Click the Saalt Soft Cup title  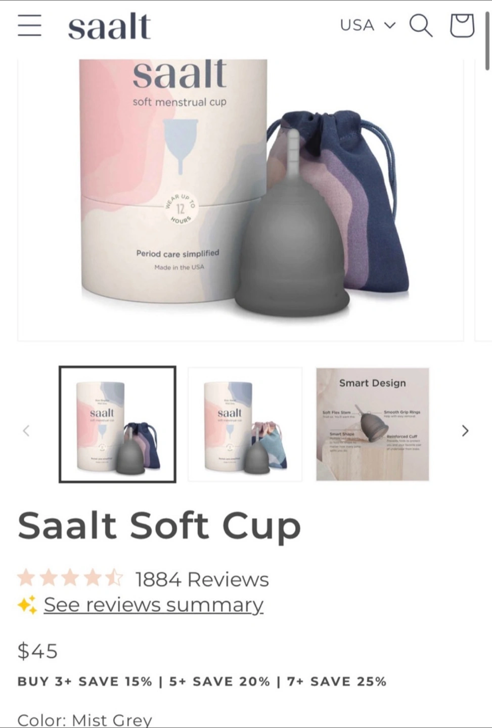[x=160, y=527]
